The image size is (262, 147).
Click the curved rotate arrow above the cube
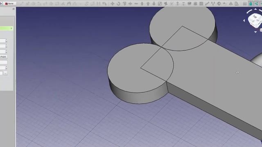click(x=249, y=11)
